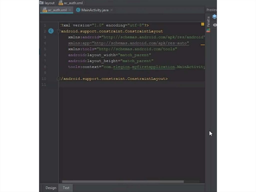Open the ac_auth.xml editor tab
This screenshot has width=256, height=192.
tap(57, 10)
